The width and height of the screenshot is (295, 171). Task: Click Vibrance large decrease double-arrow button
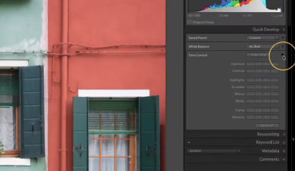(x=250, y=117)
